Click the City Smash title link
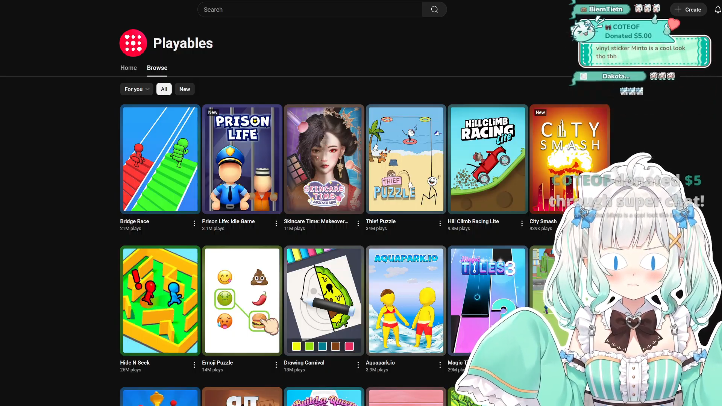722x406 pixels. point(543,221)
